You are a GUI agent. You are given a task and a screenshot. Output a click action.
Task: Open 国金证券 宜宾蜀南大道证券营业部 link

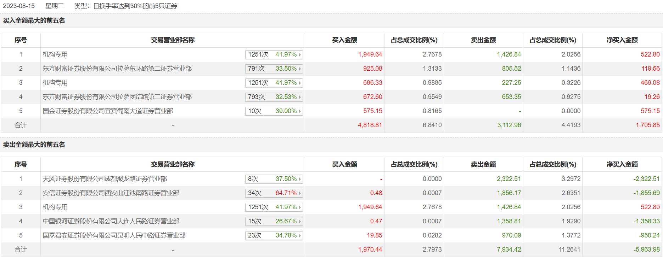click(x=108, y=111)
